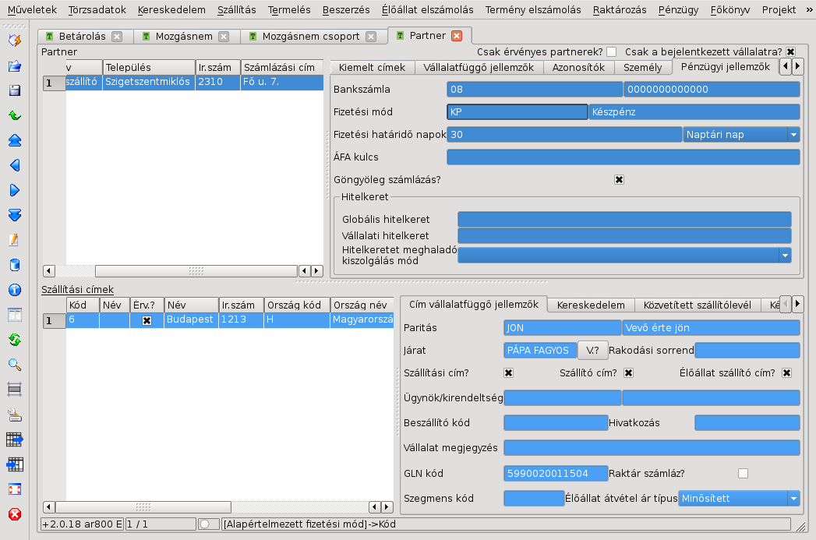Click the blue database cylinder icon
This screenshot has height=540, width=816.
[x=14, y=265]
